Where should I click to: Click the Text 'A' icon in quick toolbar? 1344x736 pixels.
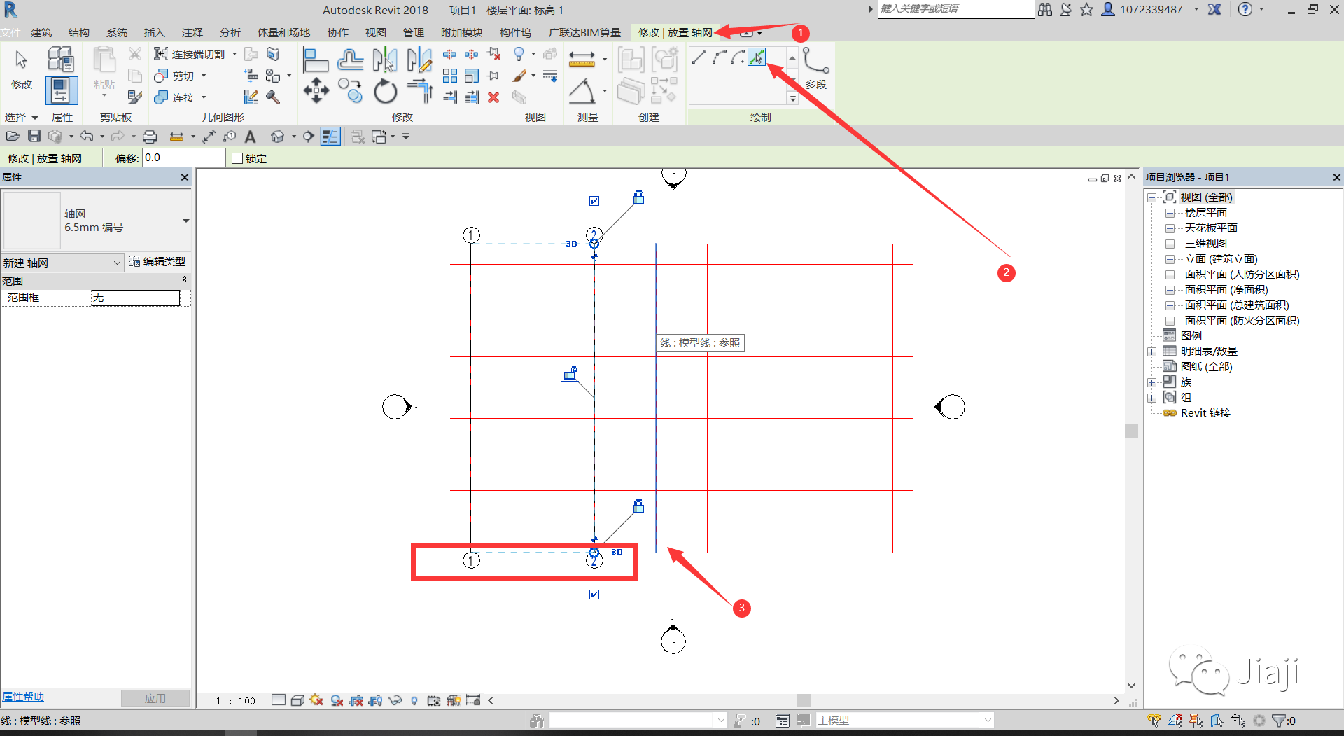pyautogui.click(x=251, y=137)
